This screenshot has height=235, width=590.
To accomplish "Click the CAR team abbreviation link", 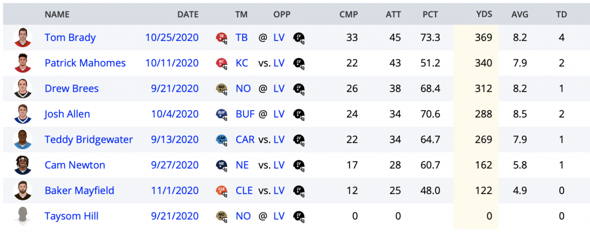I will [245, 139].
